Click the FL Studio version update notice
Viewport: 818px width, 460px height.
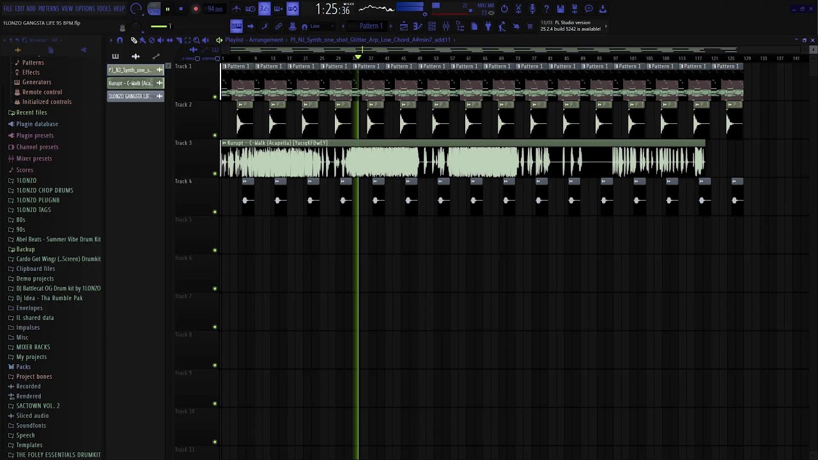click(x=571, y=26)
